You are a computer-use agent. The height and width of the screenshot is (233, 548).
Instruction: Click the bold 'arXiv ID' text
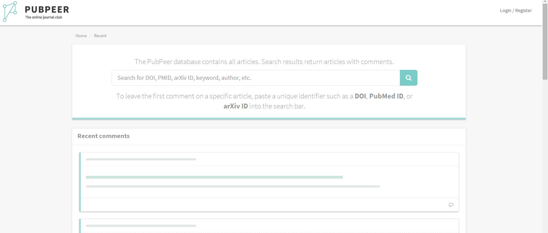coord(235,106)
